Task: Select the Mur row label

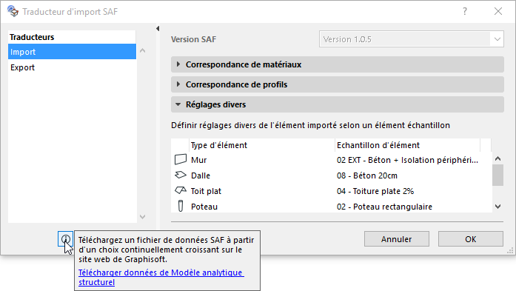Action: [x=198, y=160]
